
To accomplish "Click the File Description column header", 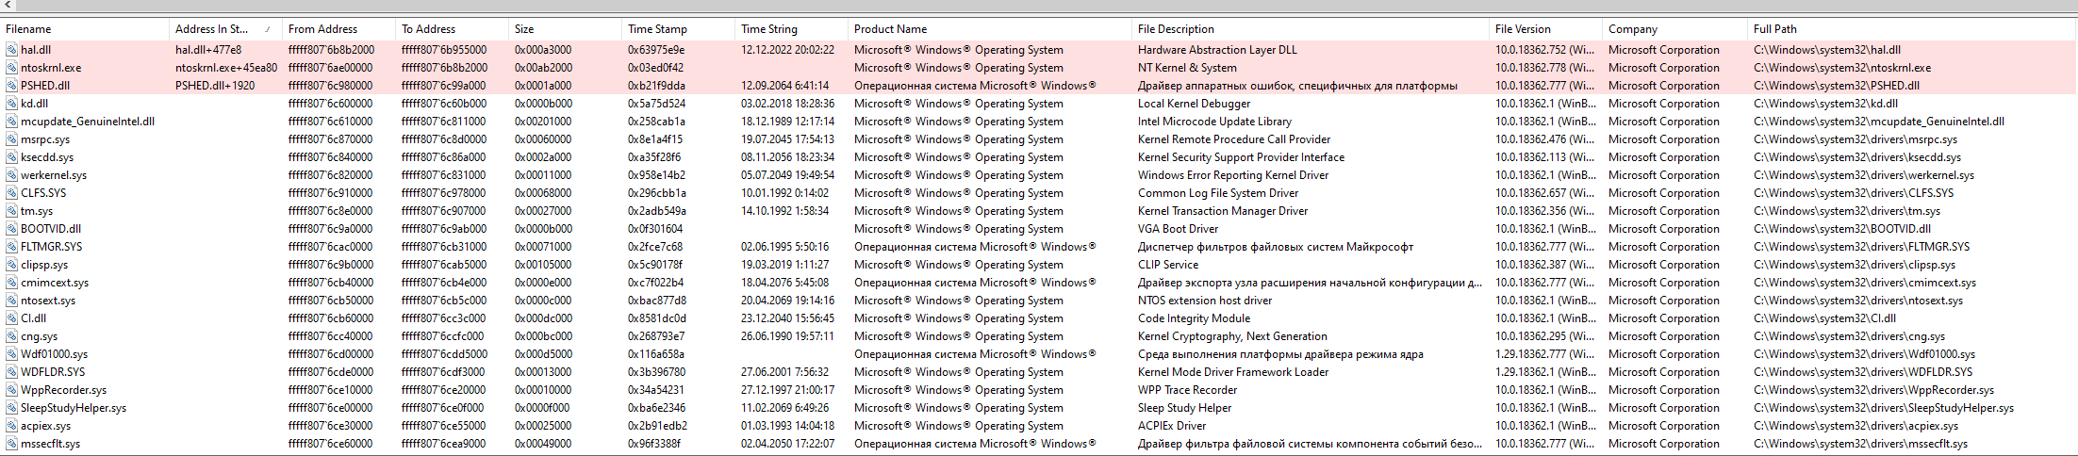I will (1176, 29).
